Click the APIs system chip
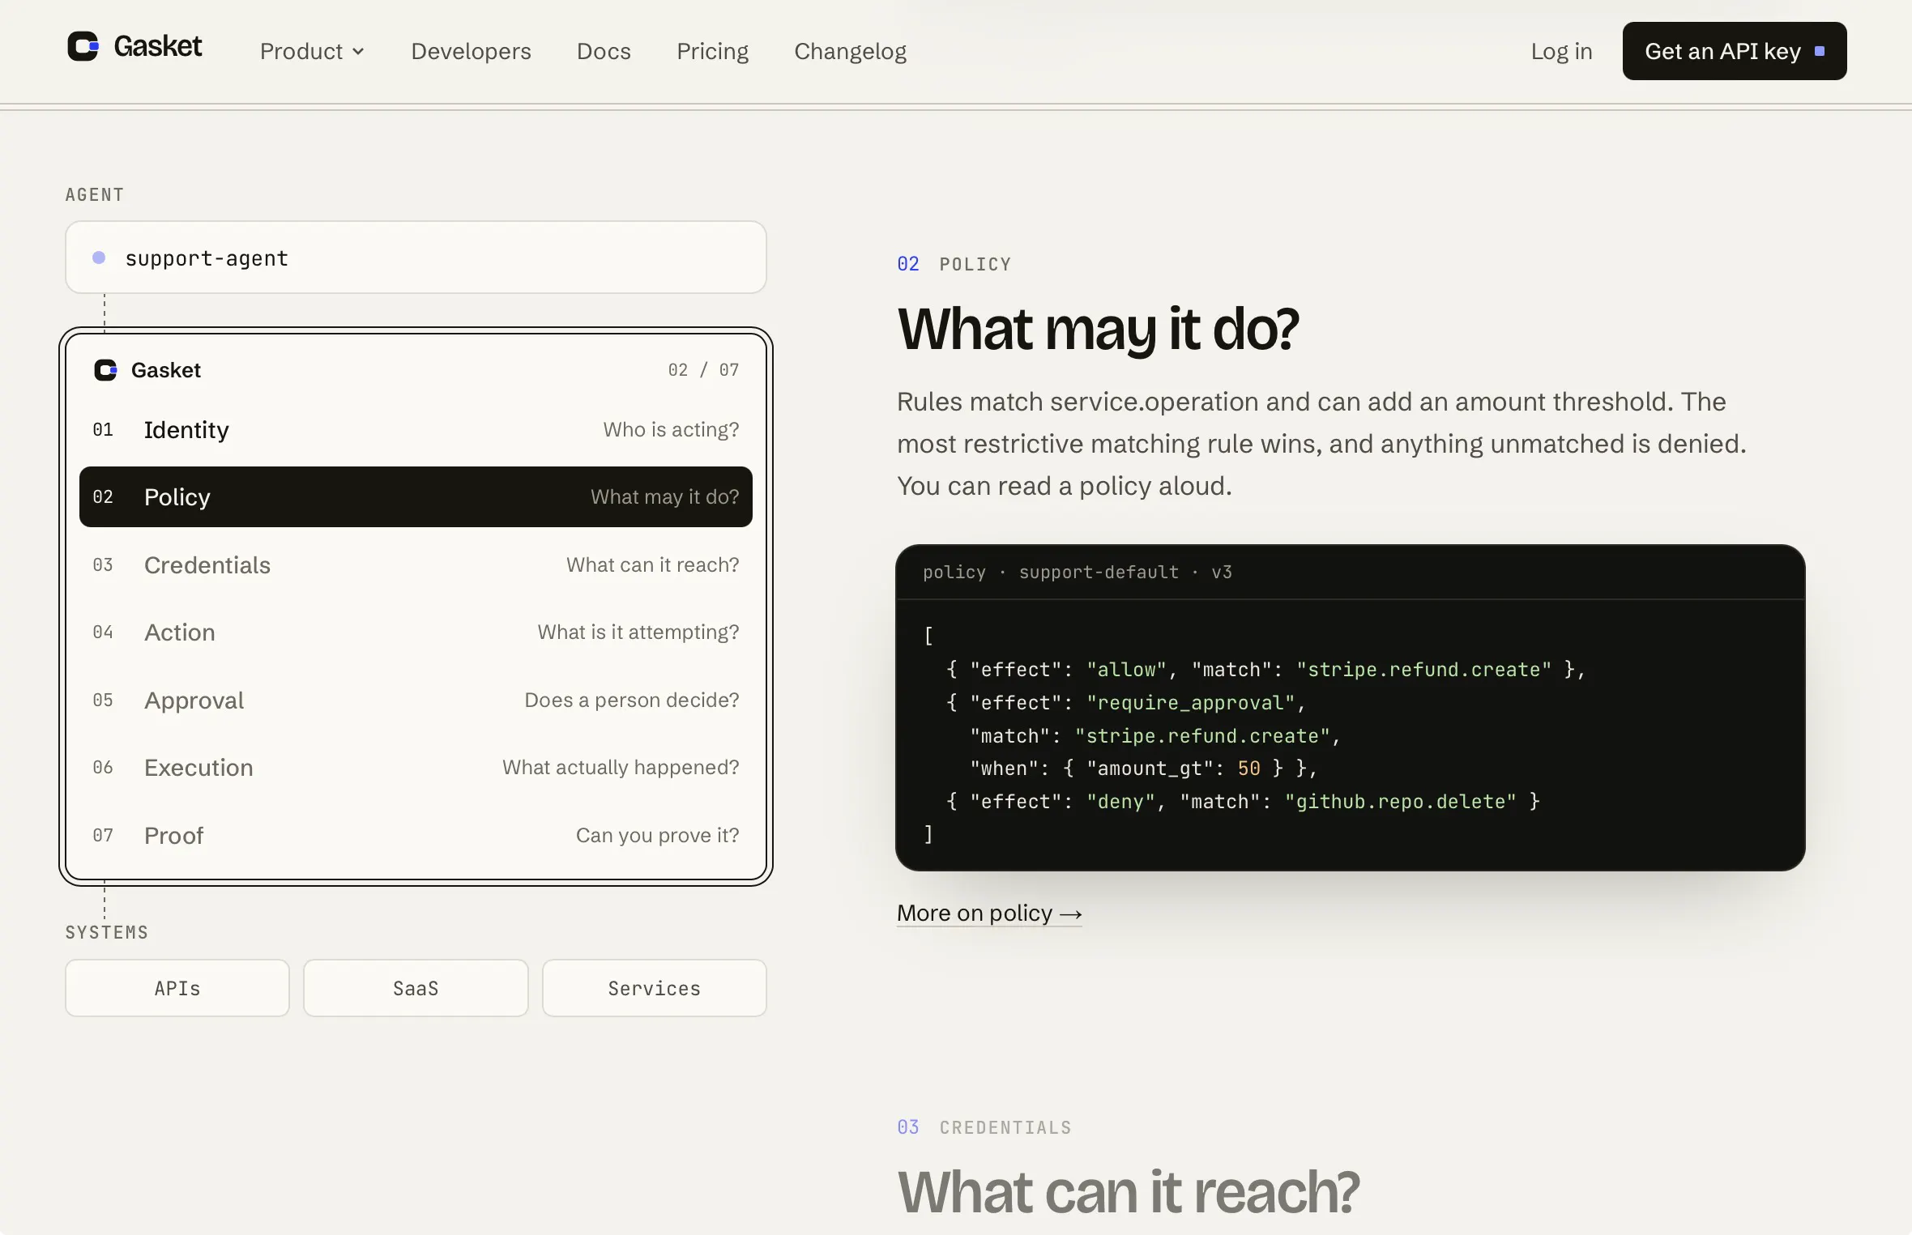 pos(177,988)
